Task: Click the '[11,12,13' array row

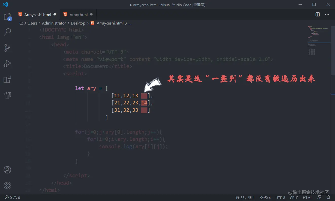Action: 132,96
